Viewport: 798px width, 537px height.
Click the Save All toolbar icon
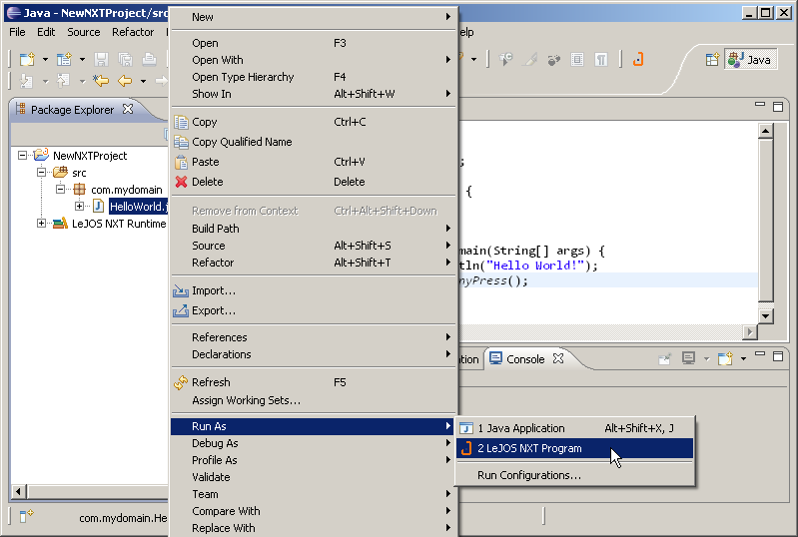(x=125, y=60)
